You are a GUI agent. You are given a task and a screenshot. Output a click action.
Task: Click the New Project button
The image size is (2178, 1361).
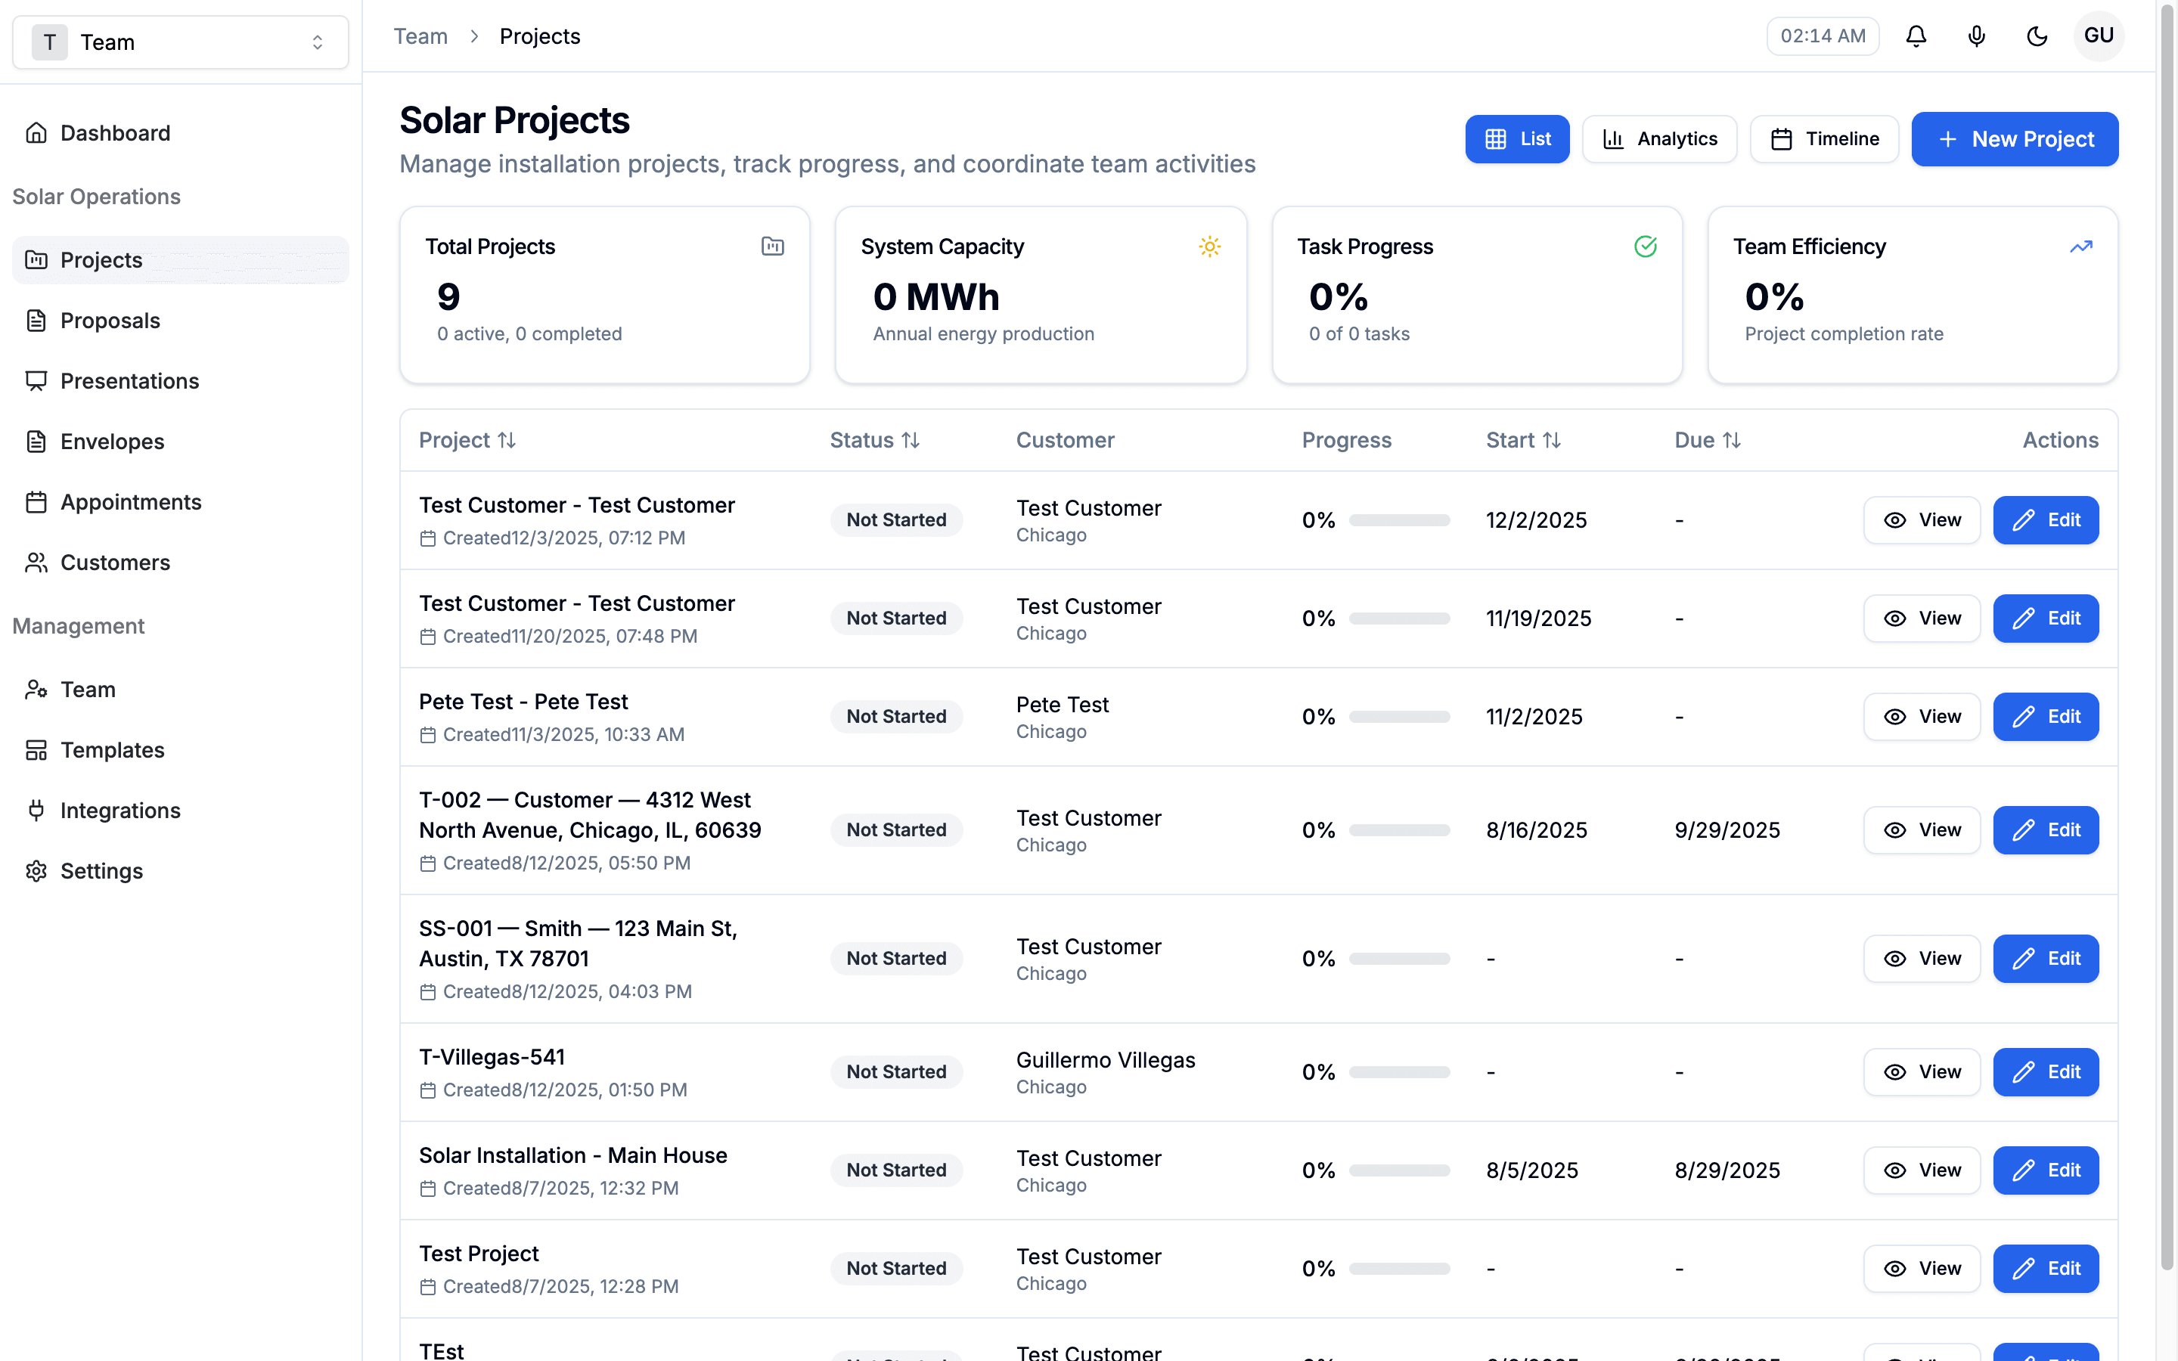click(x=2014, y=138)
